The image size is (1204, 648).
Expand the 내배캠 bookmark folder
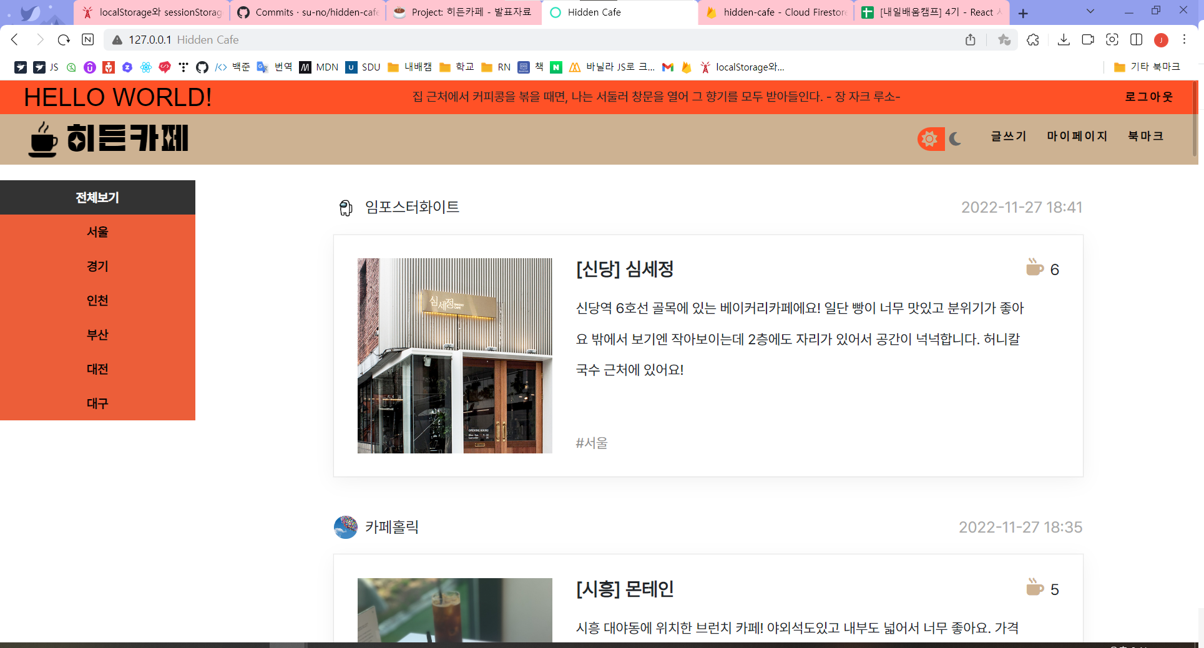pos(409,67)
